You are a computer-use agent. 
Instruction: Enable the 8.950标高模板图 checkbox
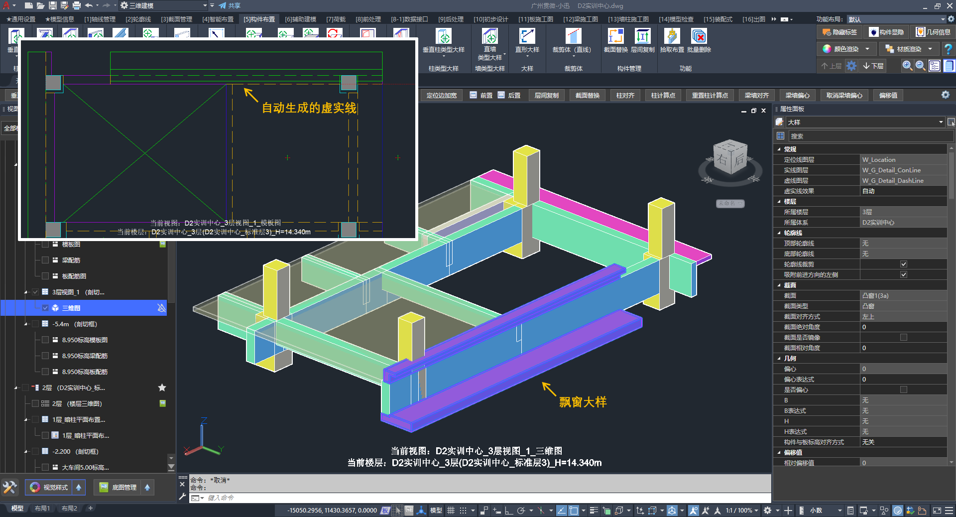[x=45, y=340]
